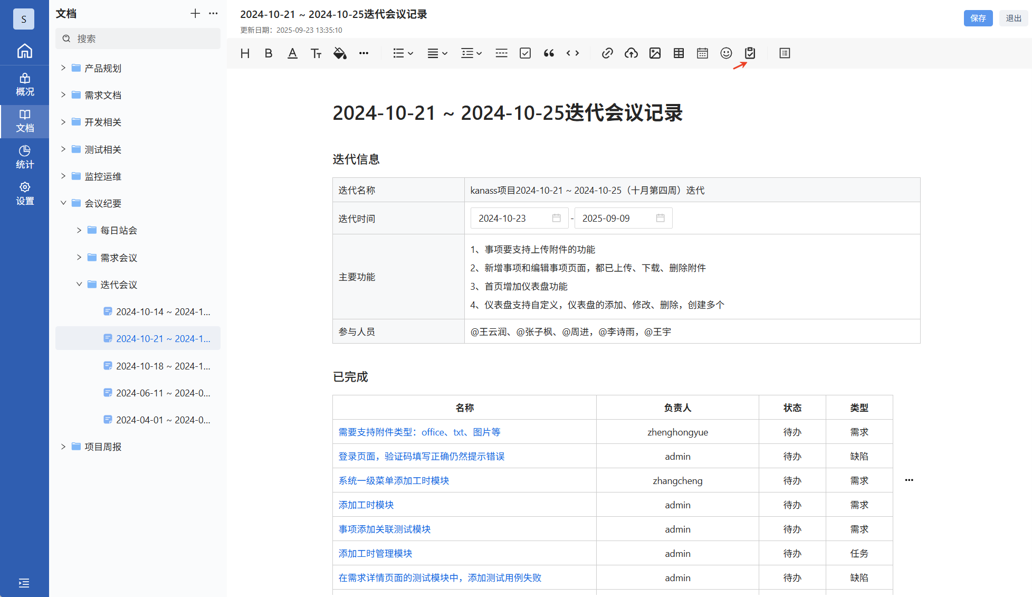1032x597 pixels.
Task: Insert a checkbox task list
Action: click(x=525, y=53)
